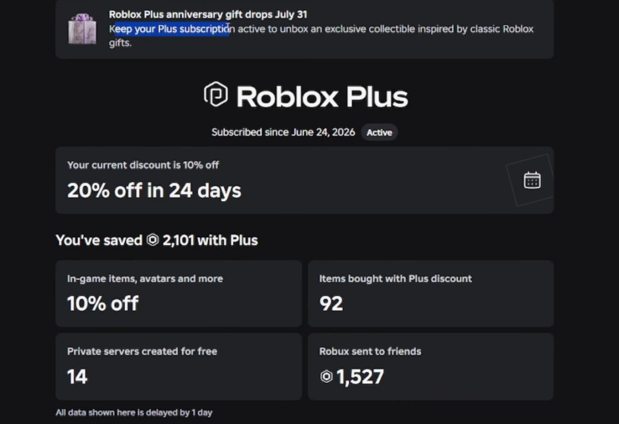
Task: Click the 'Roblox Plus anniversary gift drops July 31' heading
Action: [x=208, y=14]
